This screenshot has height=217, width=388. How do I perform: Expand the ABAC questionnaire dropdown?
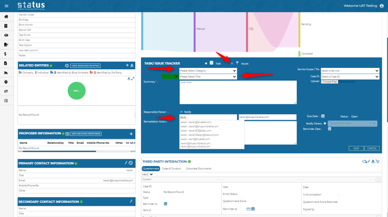click(x=147, y=174)
